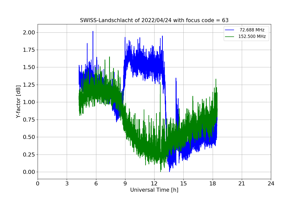Screen dimensions: 301x201
Task: Click x-axis tick label 15
Action: click(x=183, y=184)
